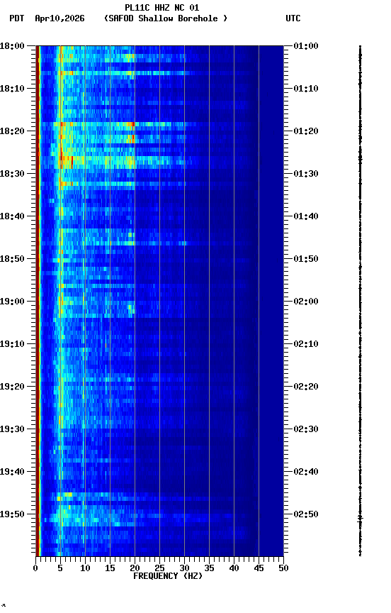This screenshot has width=391, height=613.
Task: Click the 19:20 PDT time label
Action: pos(12,387)
